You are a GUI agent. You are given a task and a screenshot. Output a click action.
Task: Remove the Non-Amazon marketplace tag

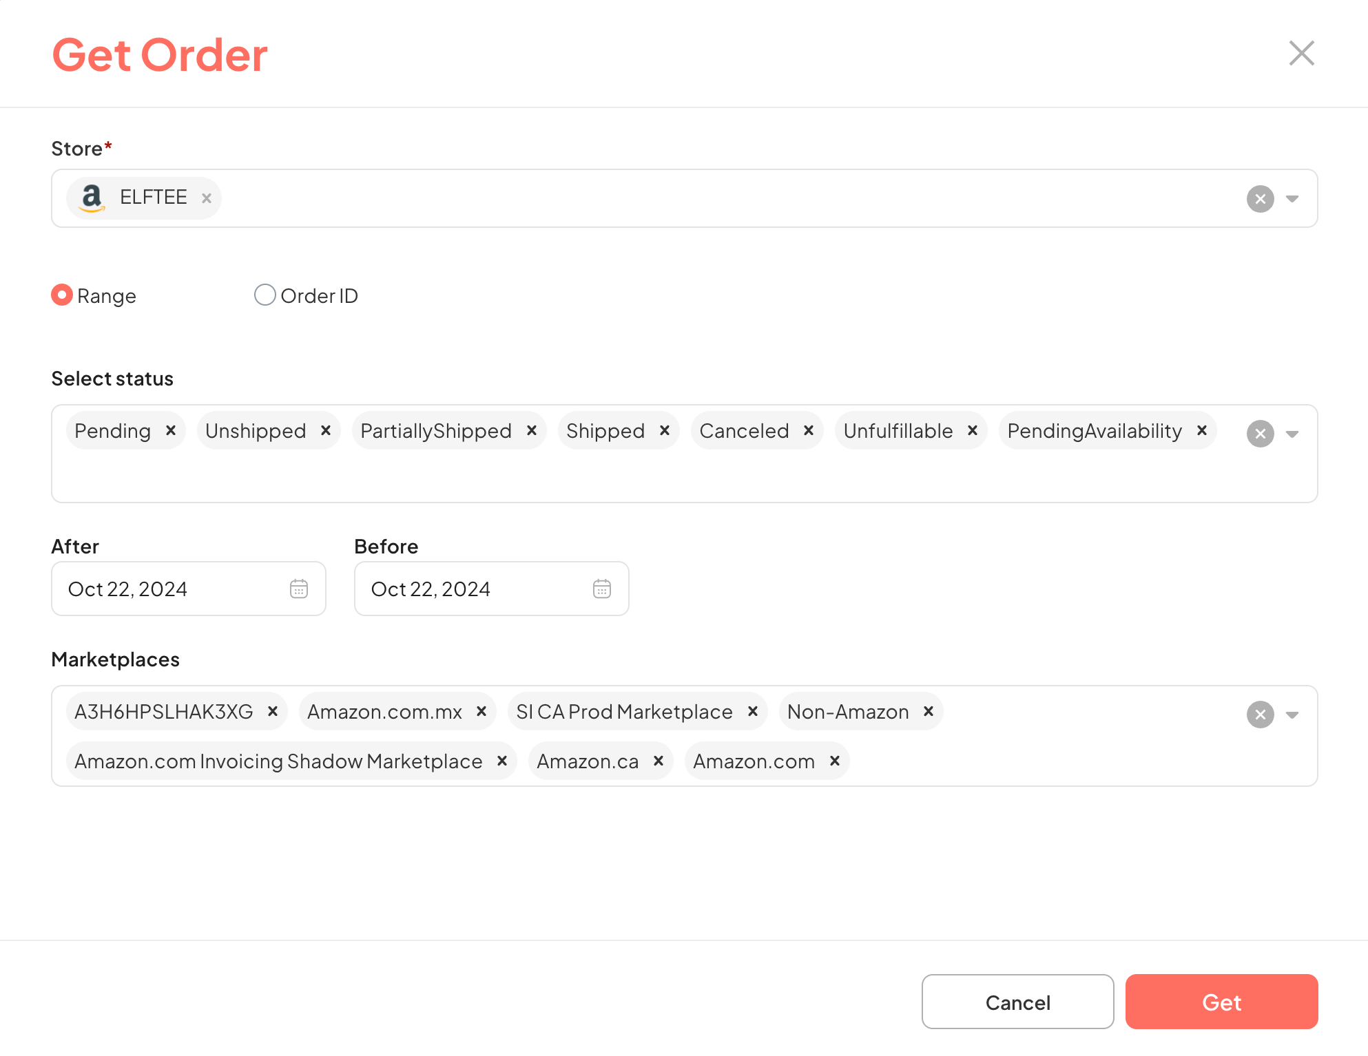pyautogui.click(x=931, y=711)
